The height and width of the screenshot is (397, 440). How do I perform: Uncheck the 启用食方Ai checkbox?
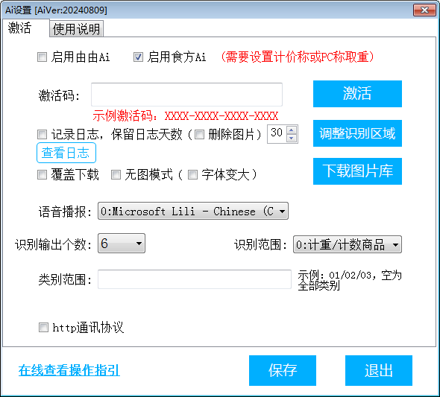(x=138, y=57)
